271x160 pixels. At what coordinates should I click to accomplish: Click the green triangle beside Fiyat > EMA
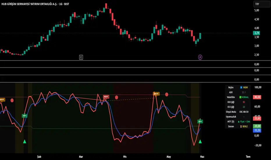tap(239, 122)
